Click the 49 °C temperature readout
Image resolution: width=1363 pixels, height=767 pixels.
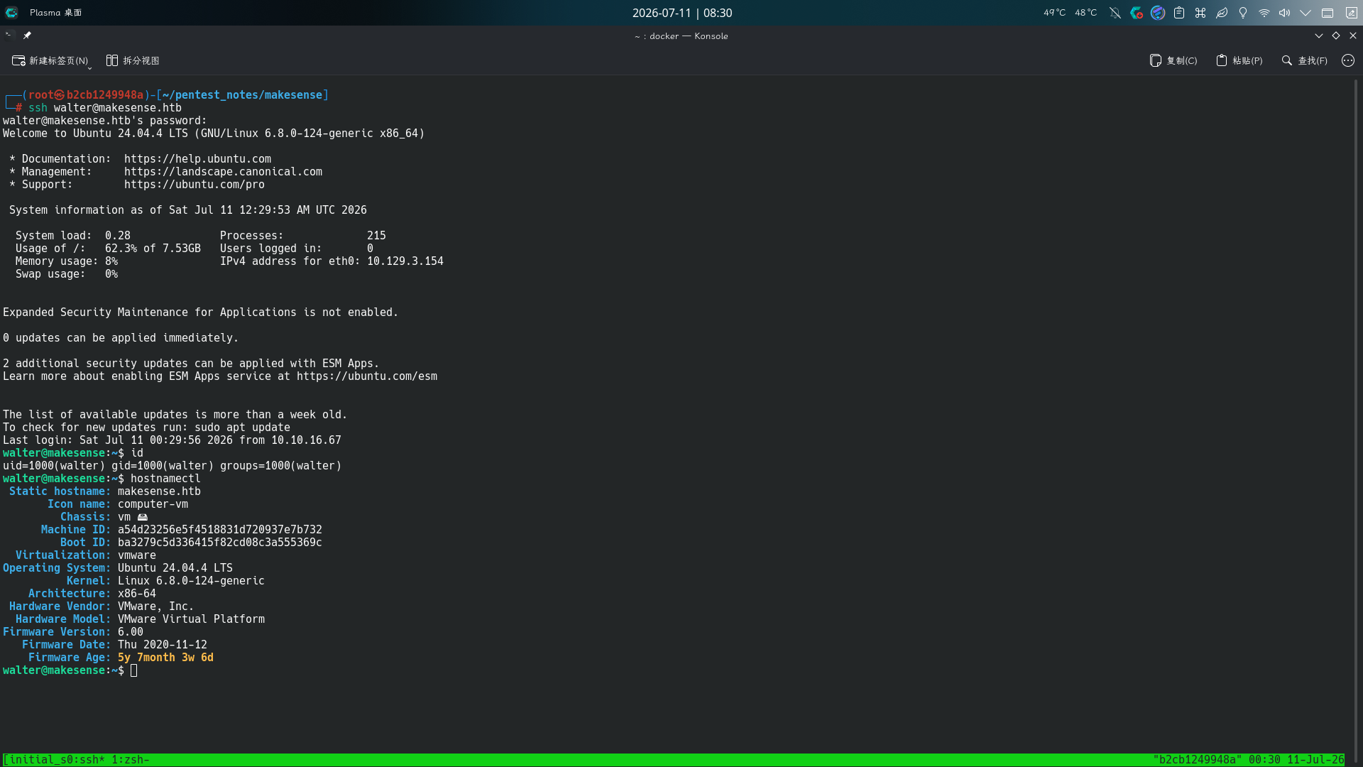(1054, 13)
